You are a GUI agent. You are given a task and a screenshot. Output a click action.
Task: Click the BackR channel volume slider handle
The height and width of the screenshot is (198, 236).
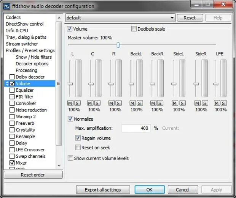click(153, 84)
